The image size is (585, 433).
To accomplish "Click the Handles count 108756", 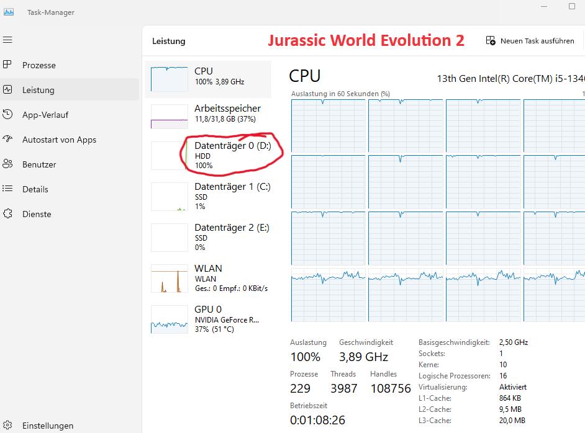I will (x=391, y=389).
